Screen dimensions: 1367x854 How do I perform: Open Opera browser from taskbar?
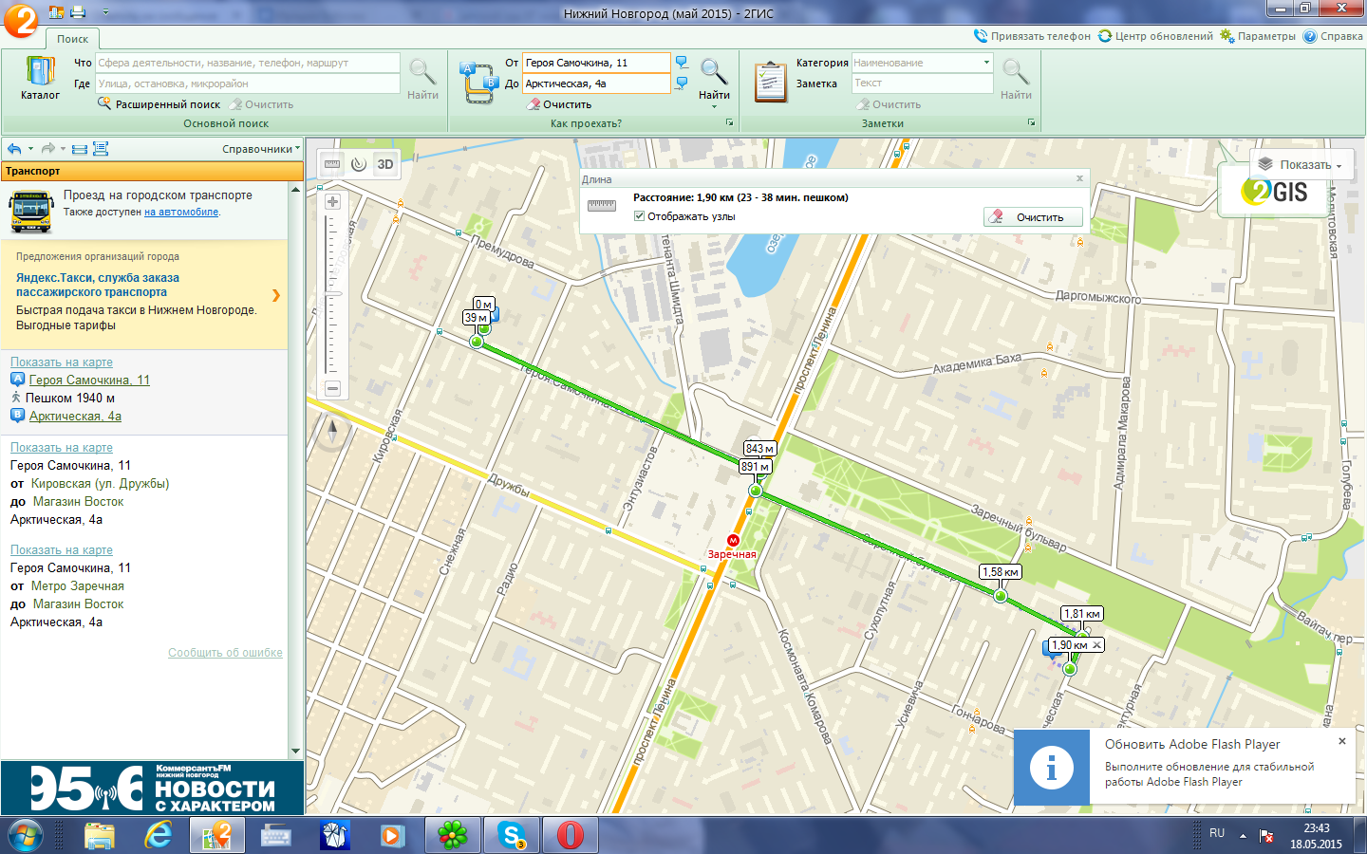tap(571, 835)
